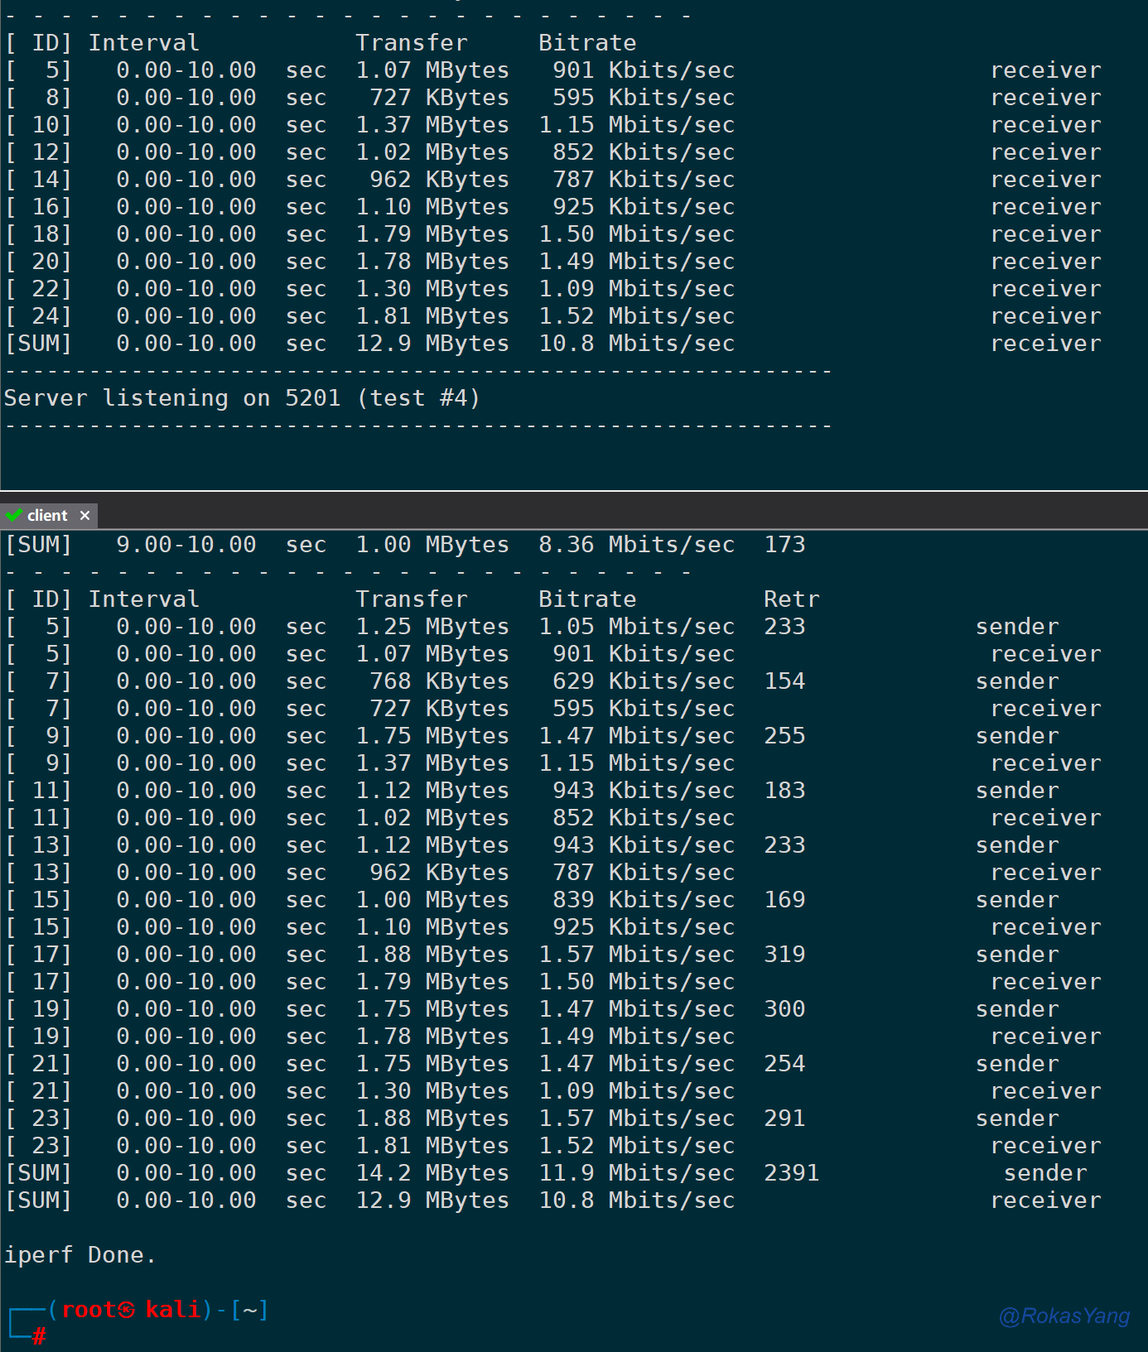1148x1352 pixels.
Task: Click the 'iperf Done.' message
Action: coord(80,1255)
